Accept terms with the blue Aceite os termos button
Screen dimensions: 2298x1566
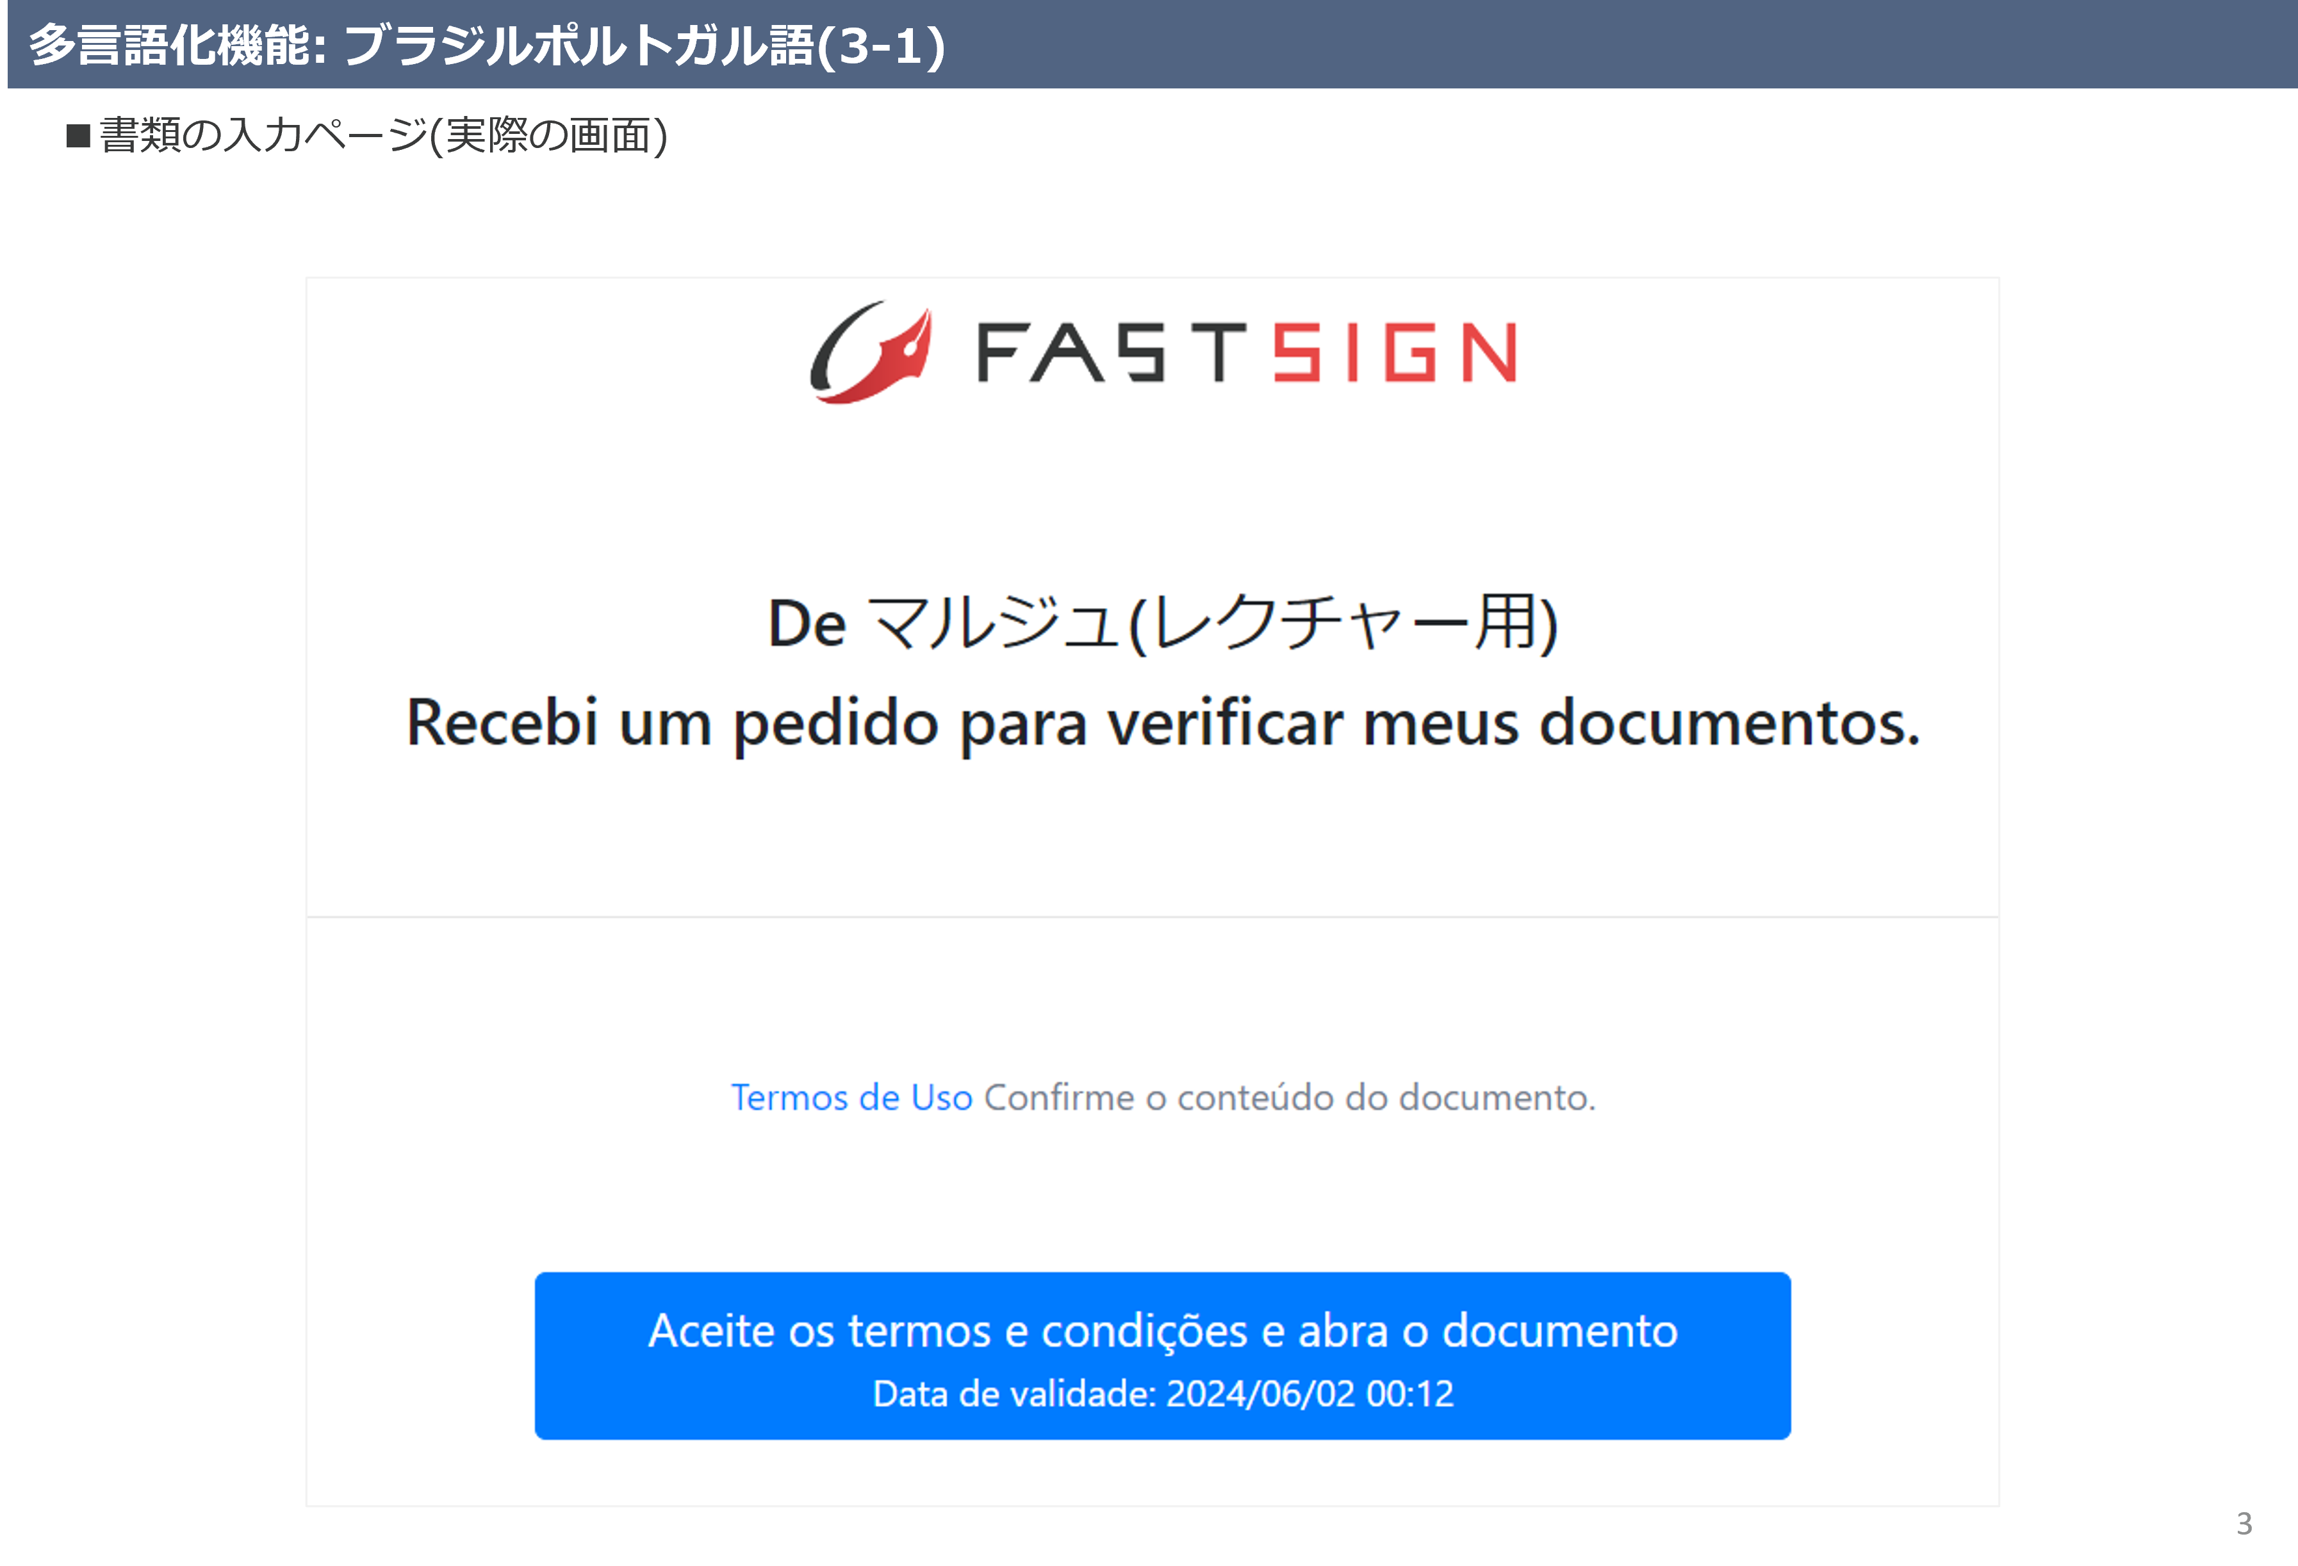tap(1162, 1355)
